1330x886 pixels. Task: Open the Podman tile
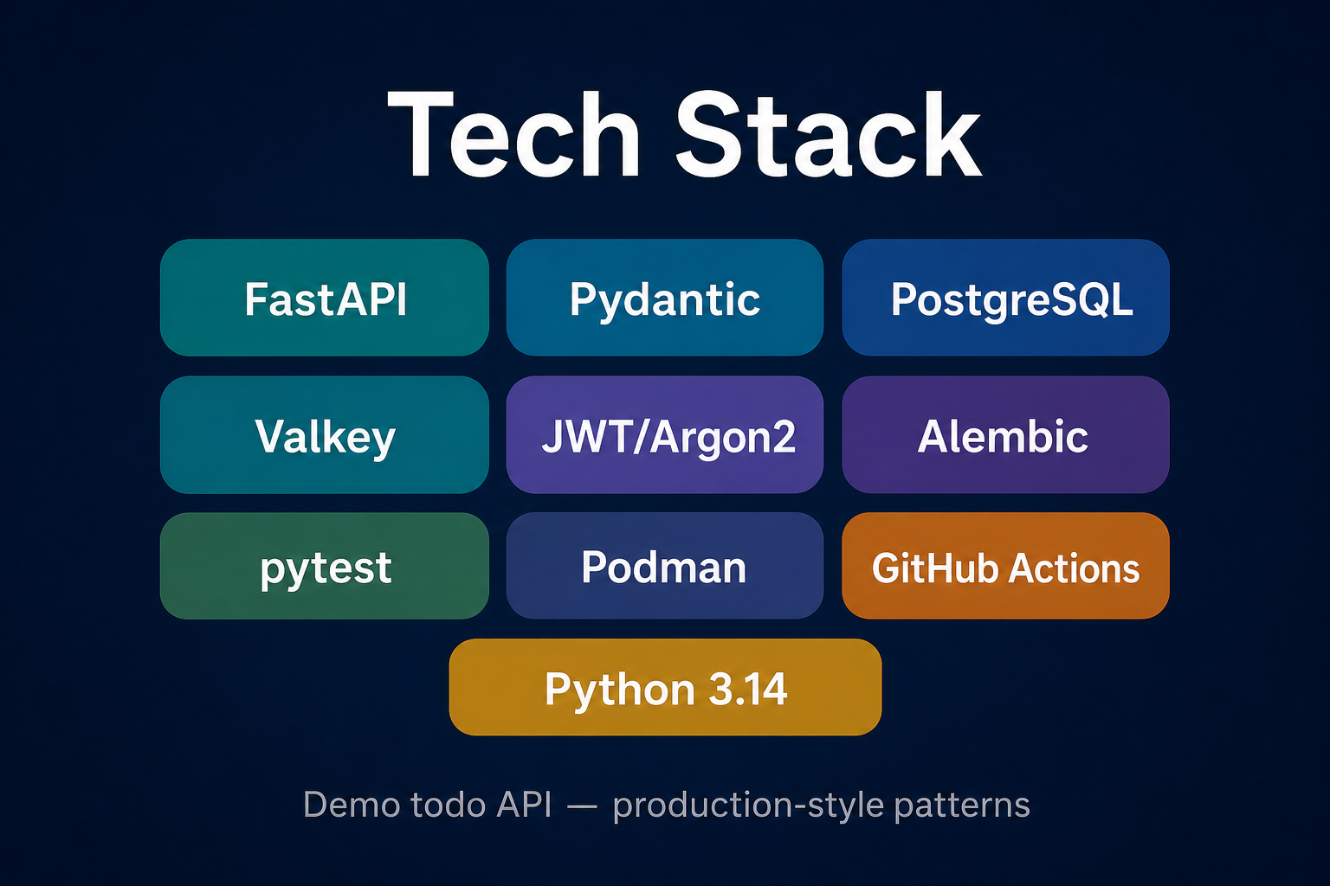click(x=665, y=566)
